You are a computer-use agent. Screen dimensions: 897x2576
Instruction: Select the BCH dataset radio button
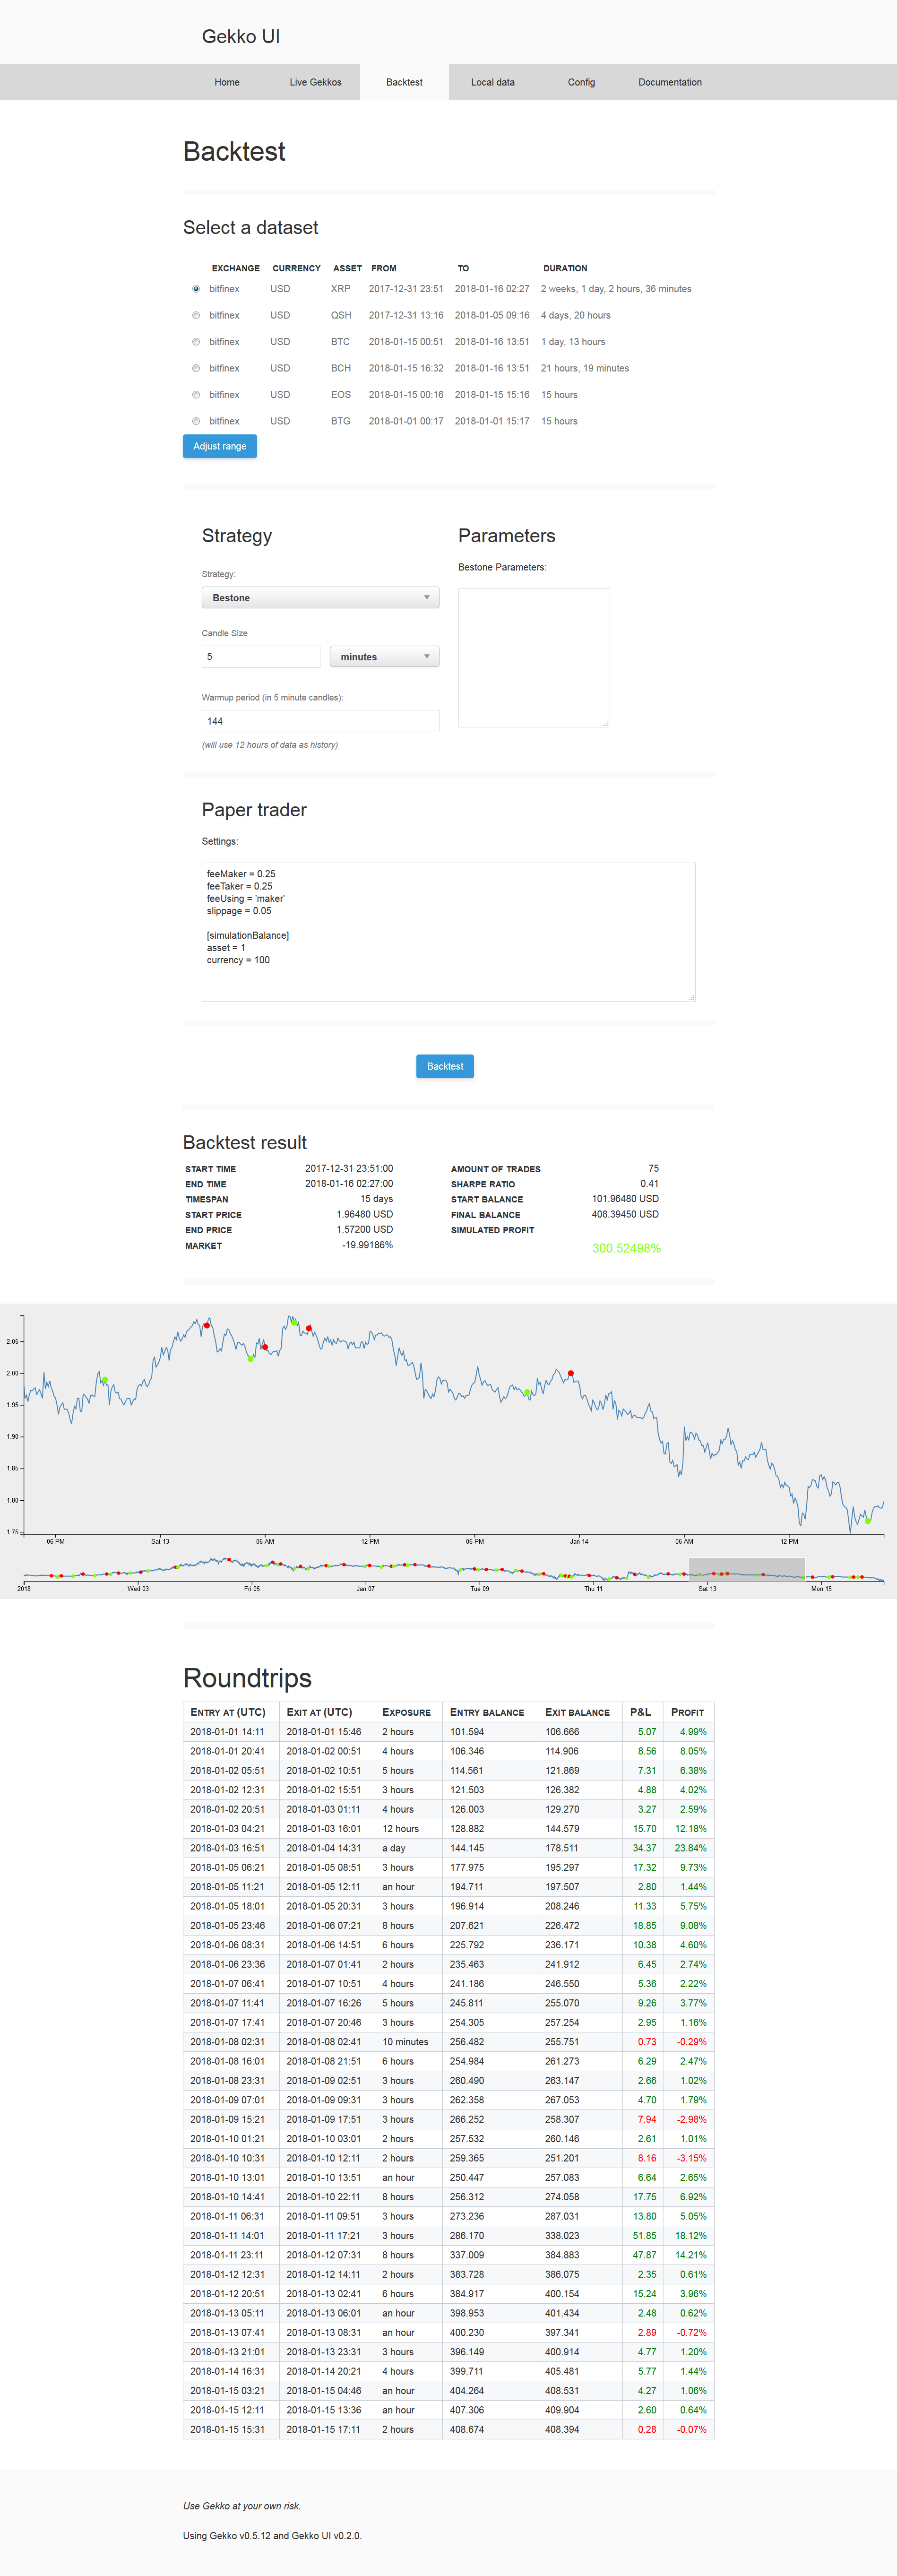pyautogui.click(x=196, y=368)
